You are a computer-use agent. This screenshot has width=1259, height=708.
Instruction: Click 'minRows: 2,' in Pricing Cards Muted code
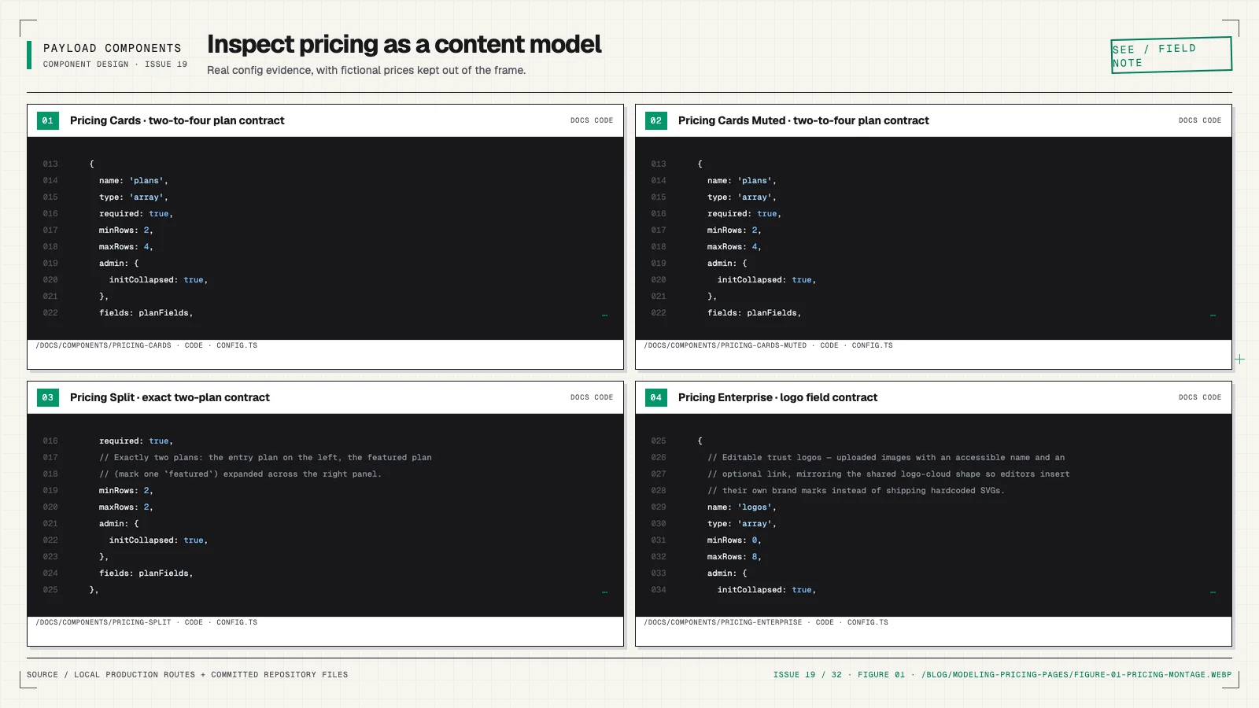point(734,230)
